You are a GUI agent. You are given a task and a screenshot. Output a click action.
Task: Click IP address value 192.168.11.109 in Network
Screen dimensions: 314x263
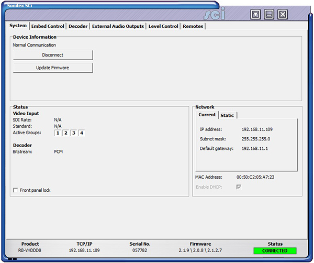[x=257, y=129]
